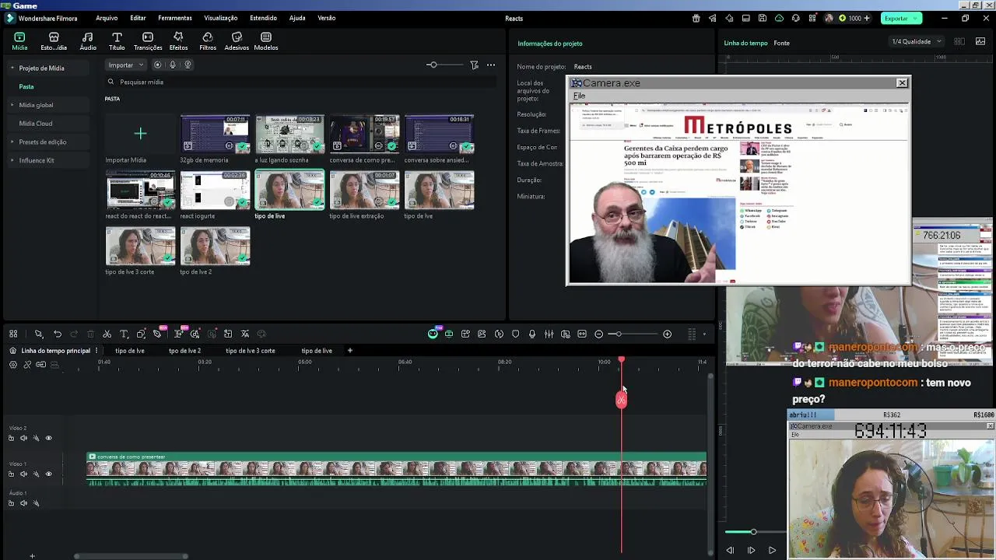996x560 pixels.
Task: Mute the Áudio 1 track speaker
Action: coord(23,503)
